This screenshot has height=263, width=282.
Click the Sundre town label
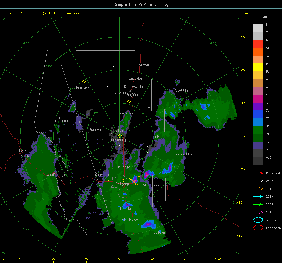pyautogui.click(x=95, y=130)
